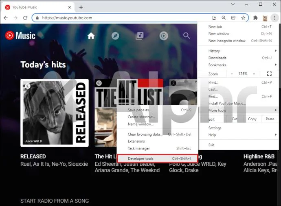281x206 pixels.
Task: Open Settings from Chrome menu
Action: (x=238, y=128)
